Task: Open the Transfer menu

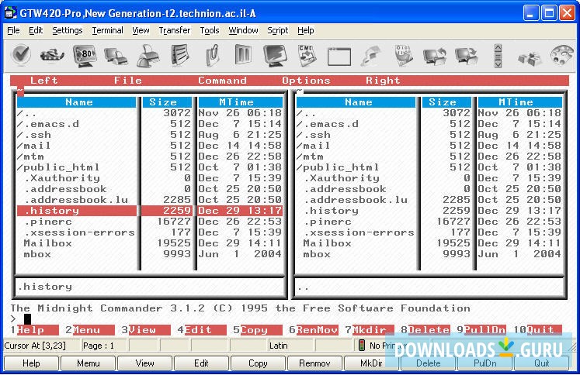Action: click(x=175, y=30)
